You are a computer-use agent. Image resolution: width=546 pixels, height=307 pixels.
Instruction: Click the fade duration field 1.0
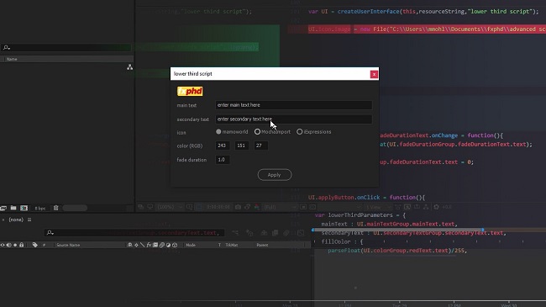[x=222, y=160]
